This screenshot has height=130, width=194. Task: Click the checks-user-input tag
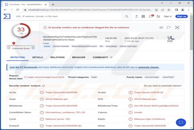click(128, 46)
